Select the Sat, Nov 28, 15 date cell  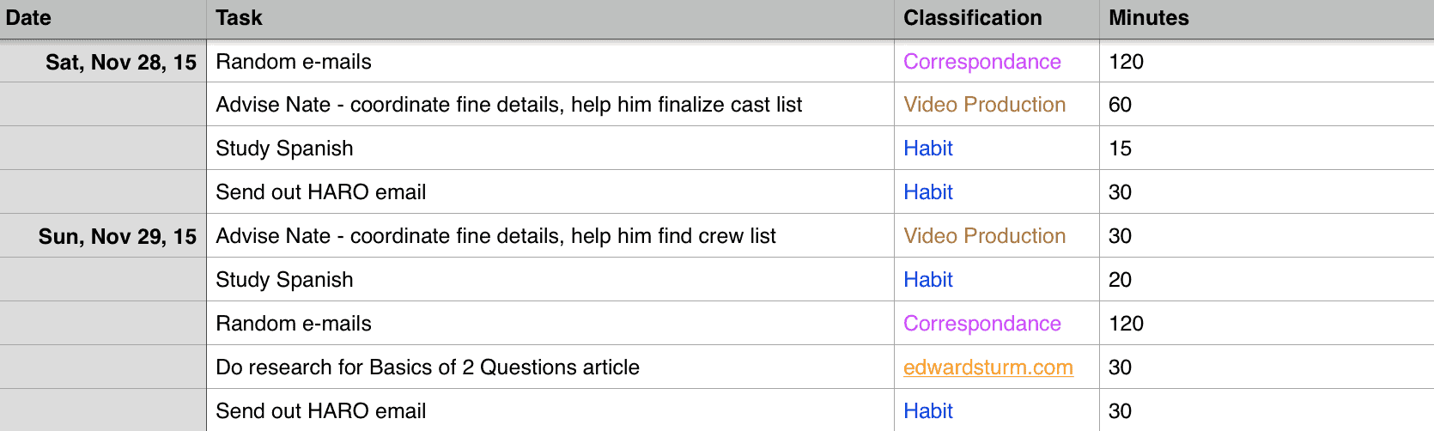point(103,62)
